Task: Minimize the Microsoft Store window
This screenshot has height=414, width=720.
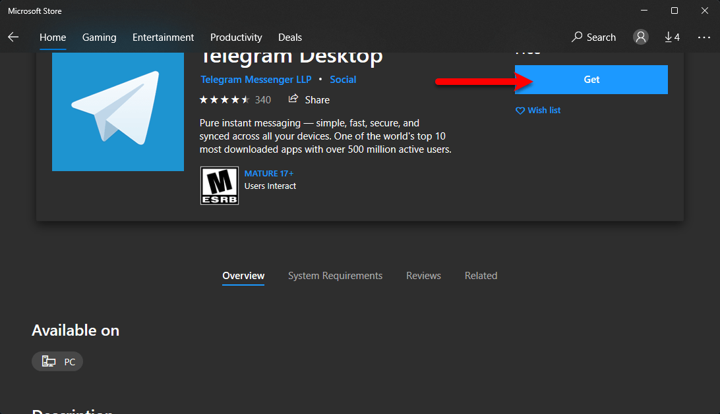Action: pos(644,11)
